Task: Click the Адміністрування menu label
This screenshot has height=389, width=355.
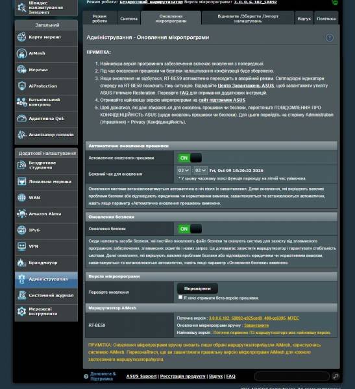Action: point(48,279)
